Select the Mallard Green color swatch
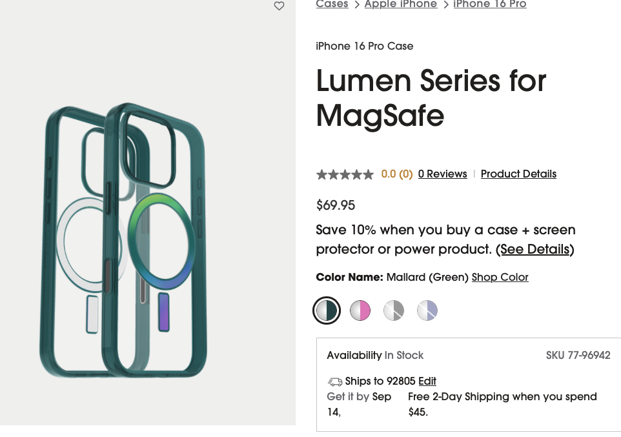Viewport: 621px width, 437px height. point(327,310)
